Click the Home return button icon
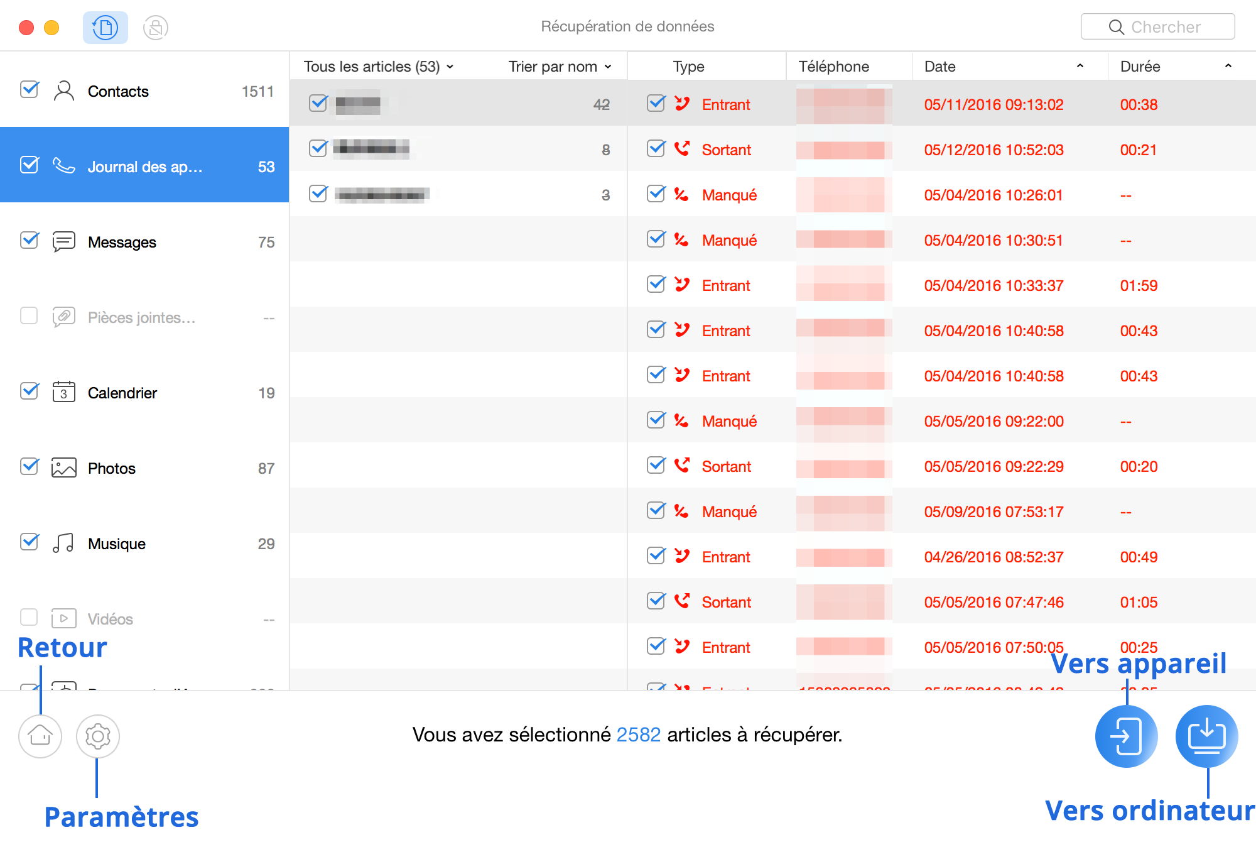1256x847 pixels. point(40,736)
